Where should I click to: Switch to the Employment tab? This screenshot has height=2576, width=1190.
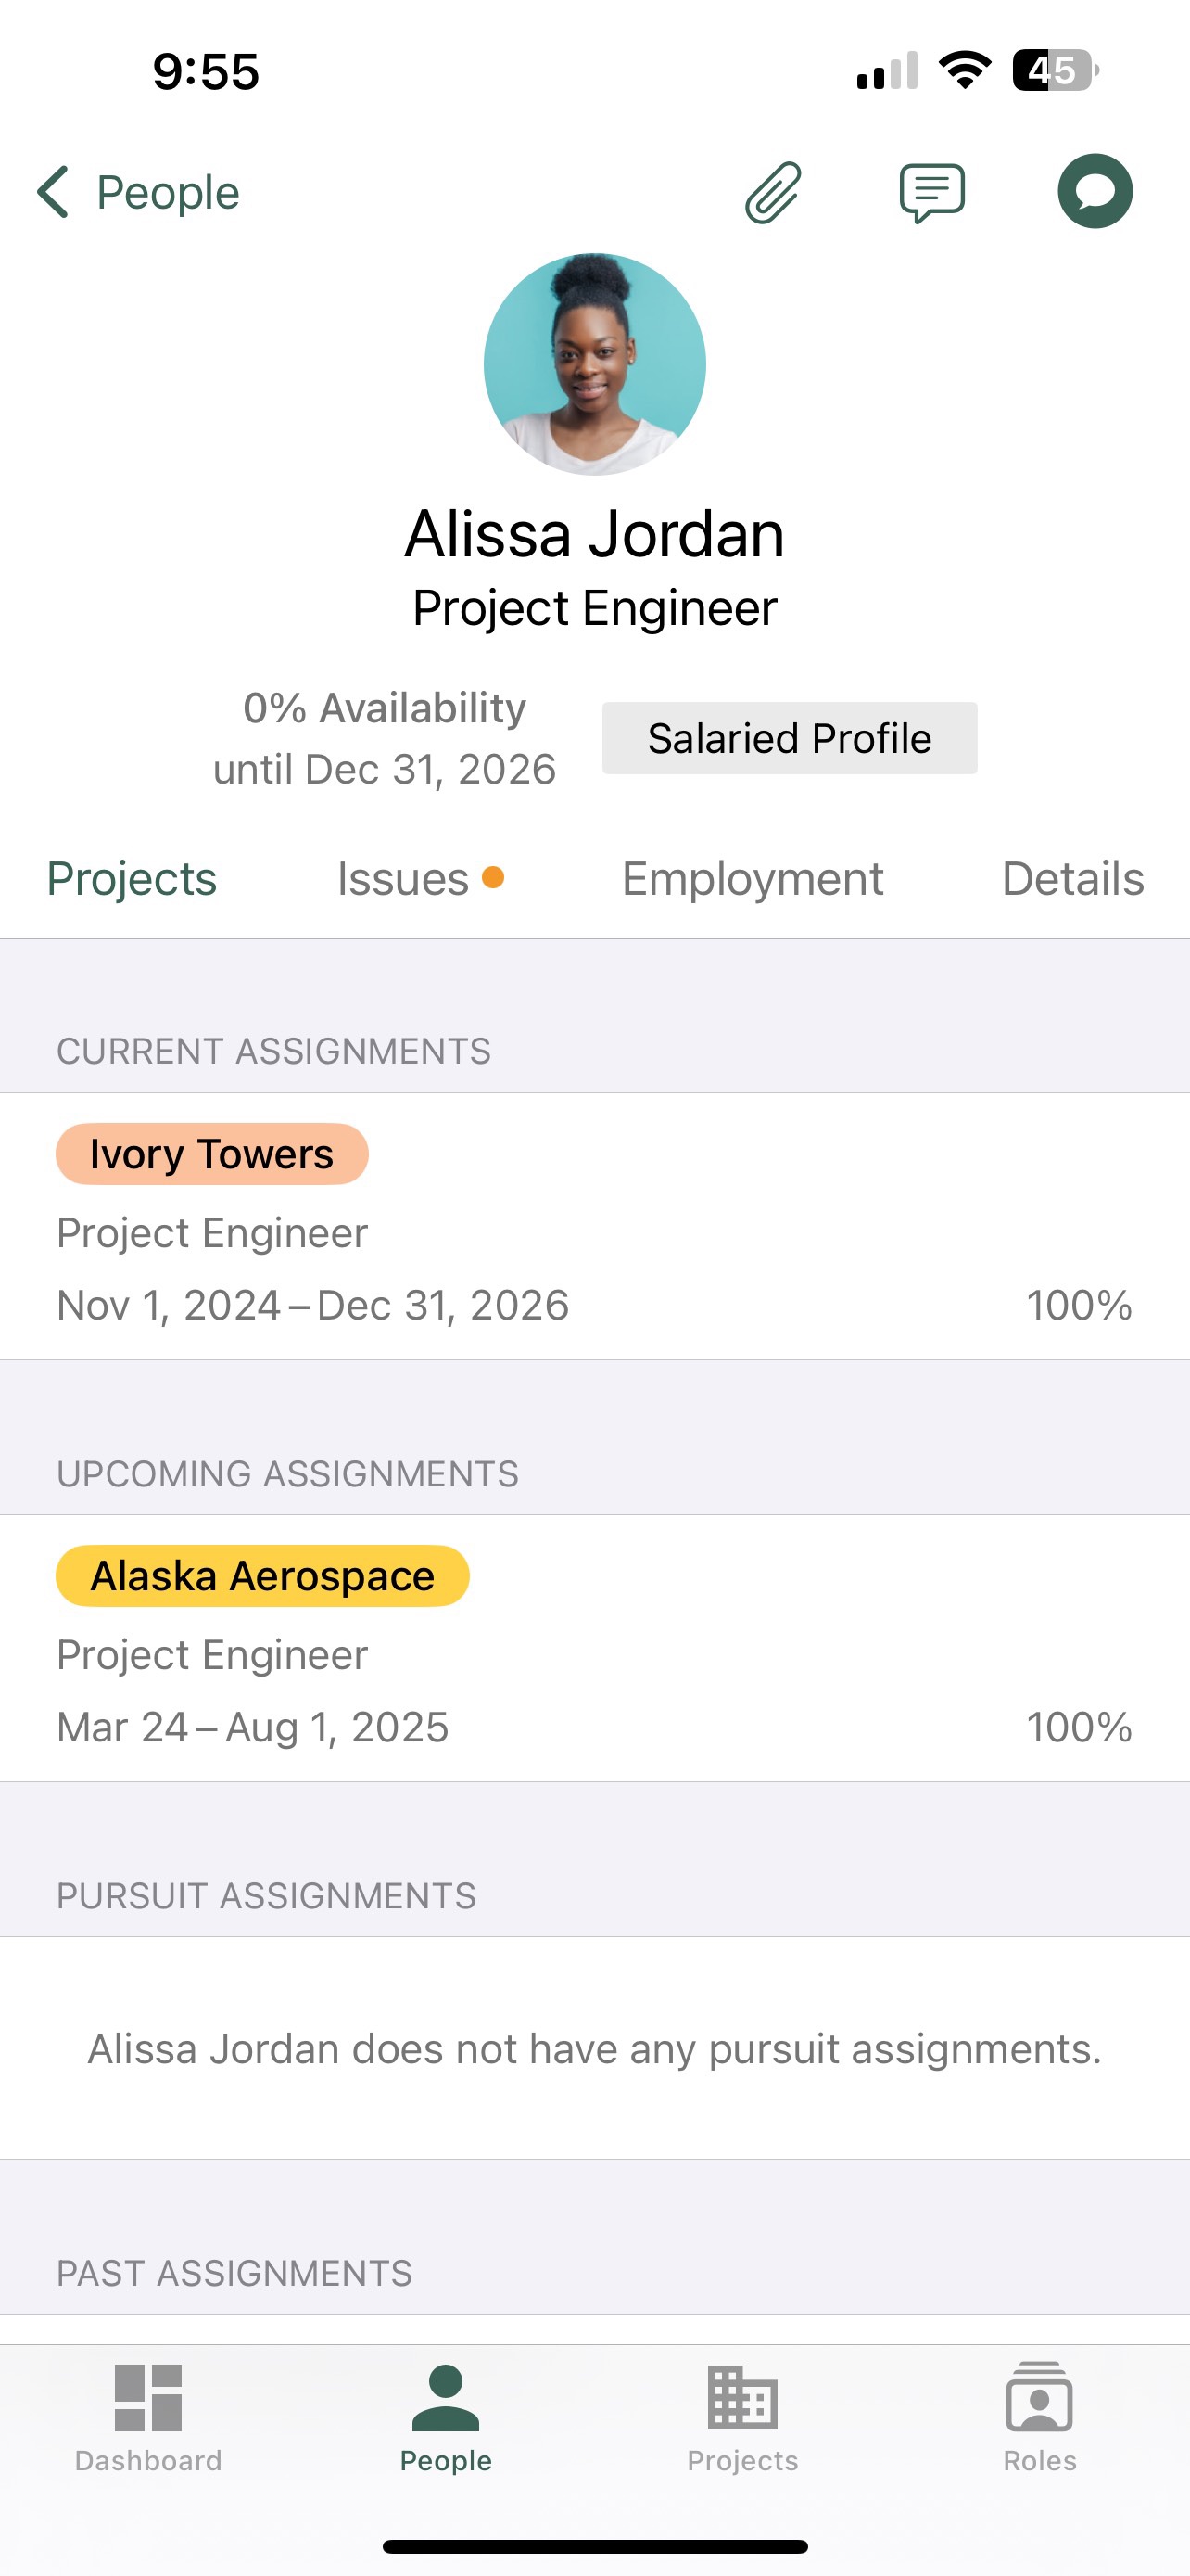[x=753, y=879]
